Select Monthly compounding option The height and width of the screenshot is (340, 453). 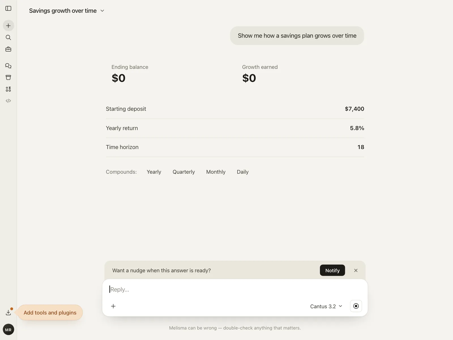click(216, 172)
